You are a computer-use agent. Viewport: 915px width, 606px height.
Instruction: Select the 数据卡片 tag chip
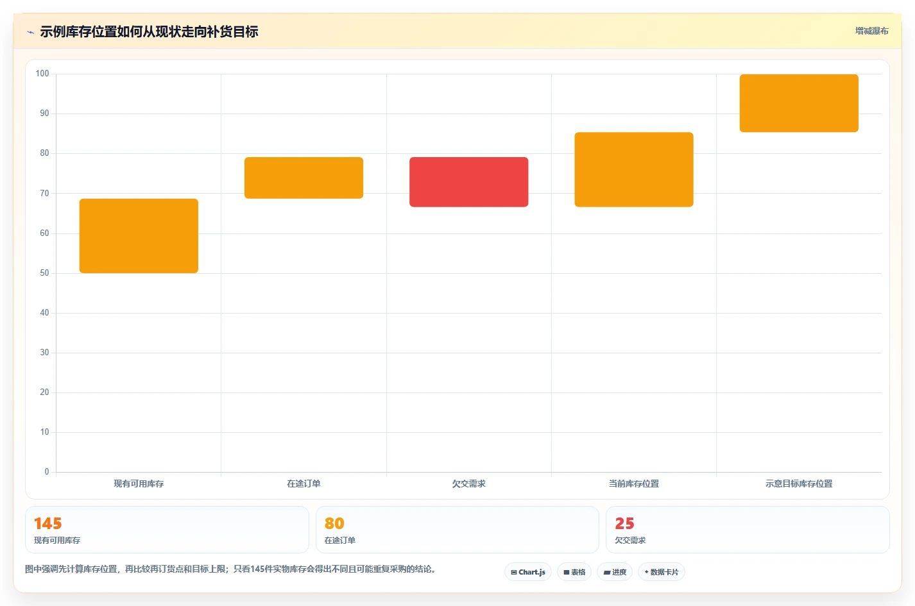[662, 572]
